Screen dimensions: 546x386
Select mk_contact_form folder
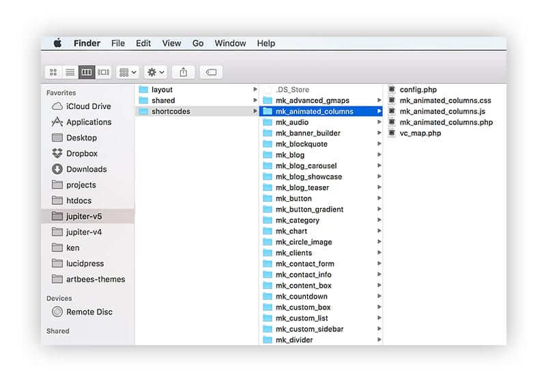pyautogui.click(x=321, y=263)
